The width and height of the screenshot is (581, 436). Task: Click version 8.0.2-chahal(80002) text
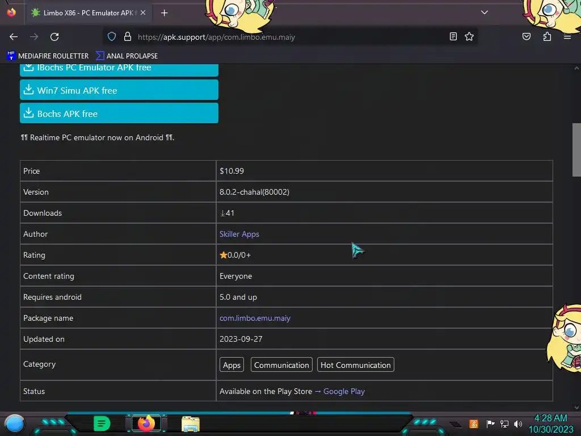tap(254, 192)
